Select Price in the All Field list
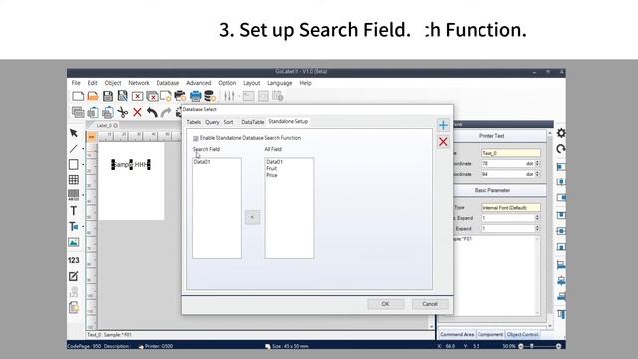Screen dimensions: 638x359 (272, 175)
